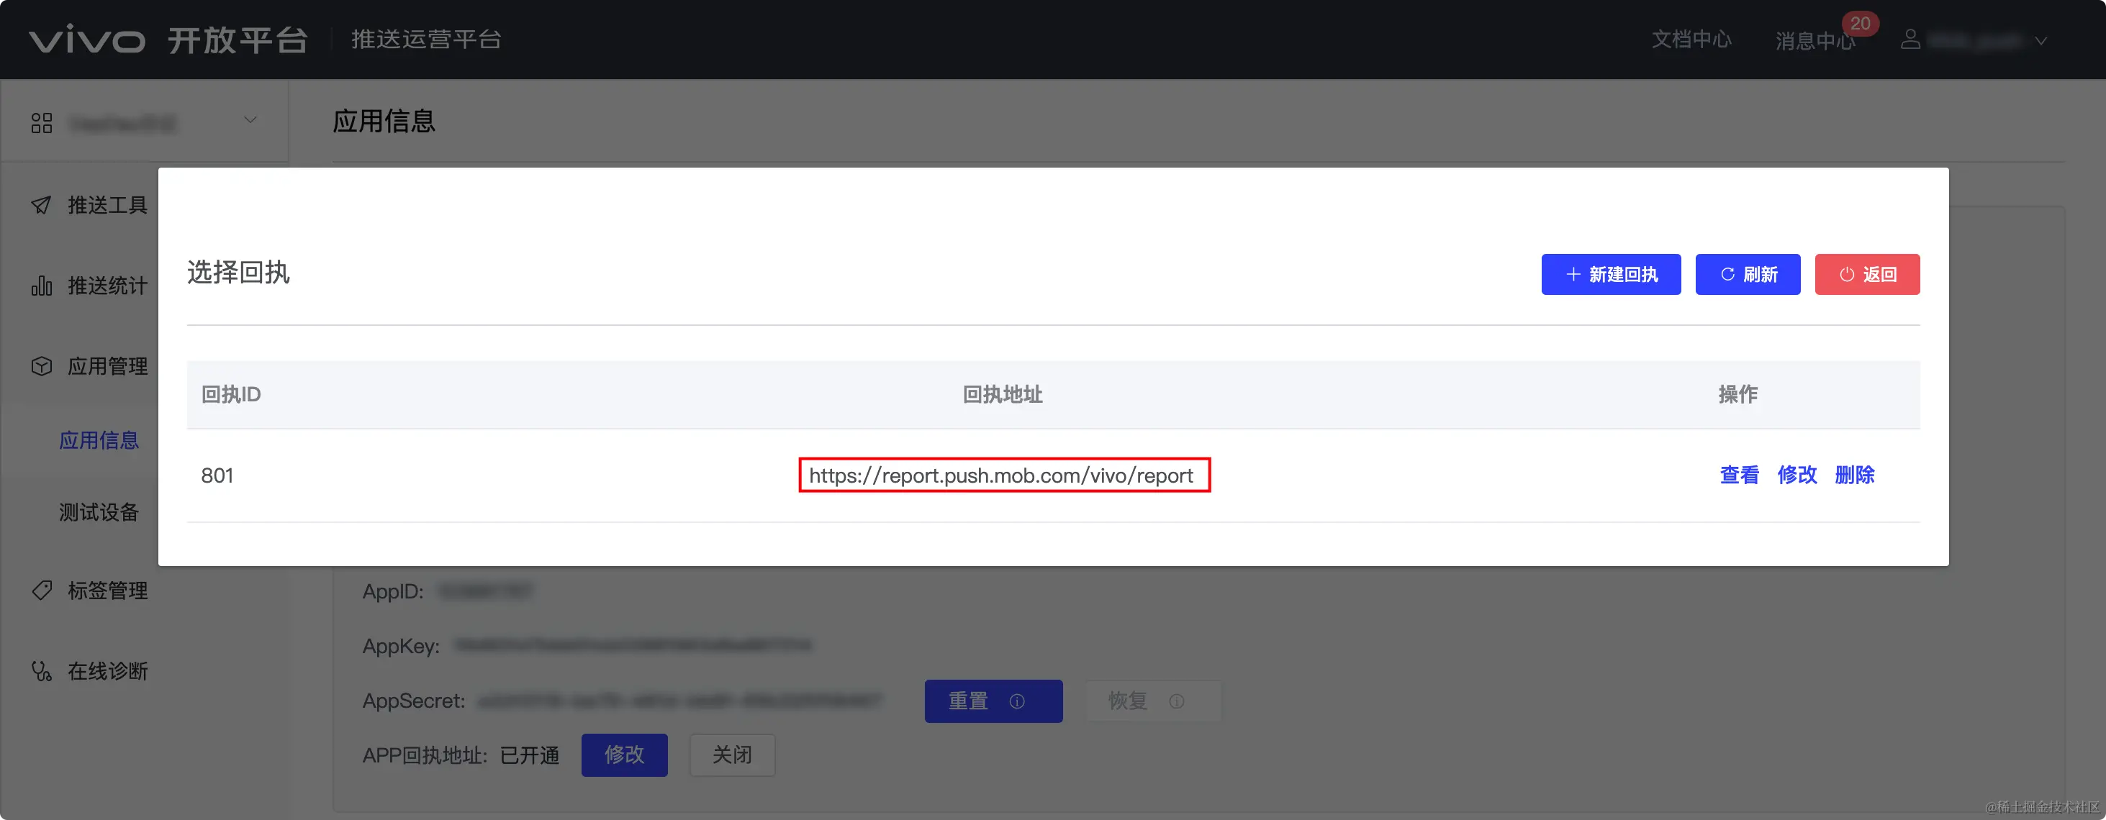Click info icon on 恢复 button

tap(1177, 701)
